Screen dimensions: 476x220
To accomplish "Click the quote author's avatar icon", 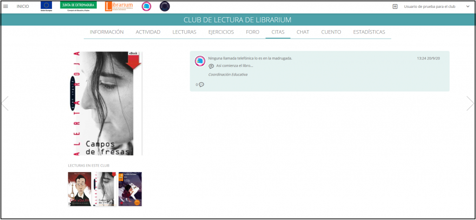I will click(x=200, y=61).
